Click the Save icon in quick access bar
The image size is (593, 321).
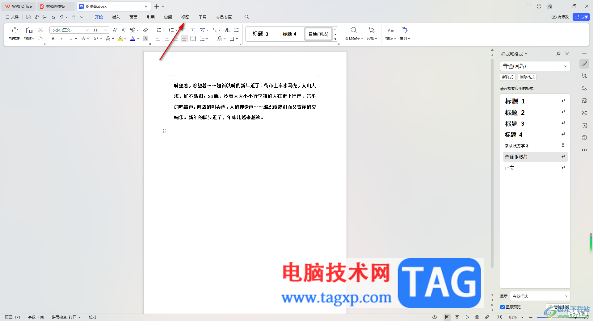(x=29, y=17)
